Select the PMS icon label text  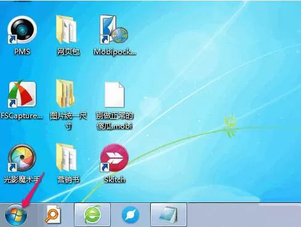[22, 51]
